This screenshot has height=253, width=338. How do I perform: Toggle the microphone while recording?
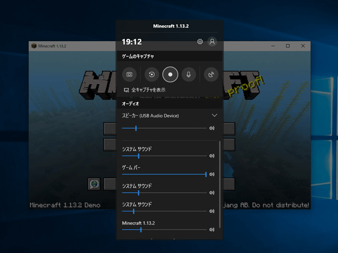(189, 75)
